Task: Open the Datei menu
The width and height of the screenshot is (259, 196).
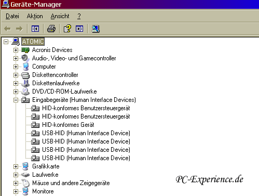Action: pos(12,16)
